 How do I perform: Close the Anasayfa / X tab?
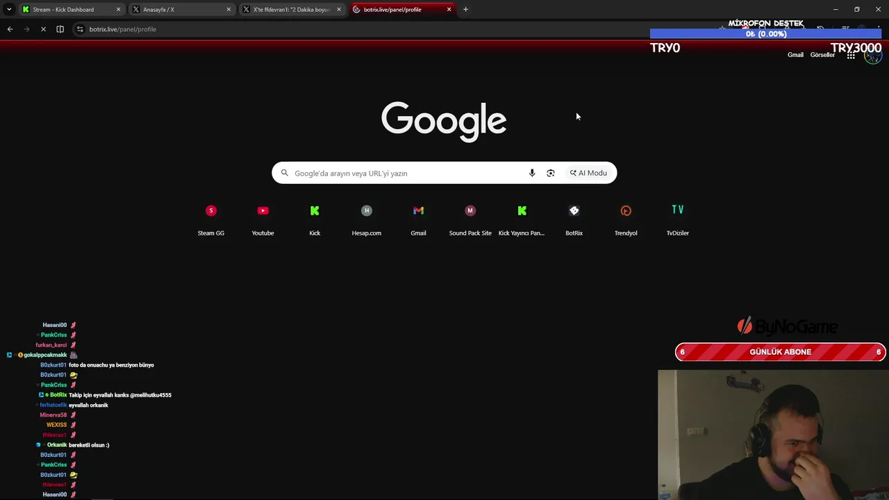tap(229, 10)
